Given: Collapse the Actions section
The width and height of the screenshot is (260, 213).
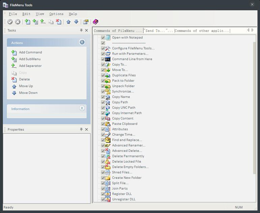Looking at the screenshot, I should pos(82,42).
